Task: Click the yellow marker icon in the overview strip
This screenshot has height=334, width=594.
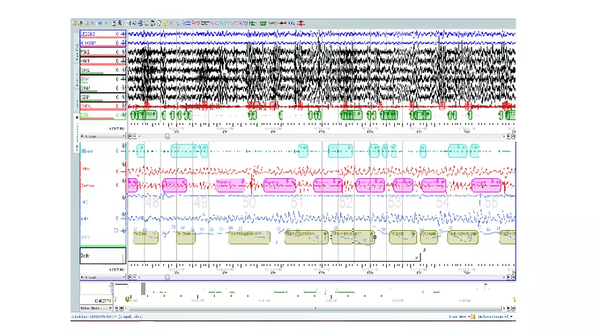Action: tap(128, 299)
